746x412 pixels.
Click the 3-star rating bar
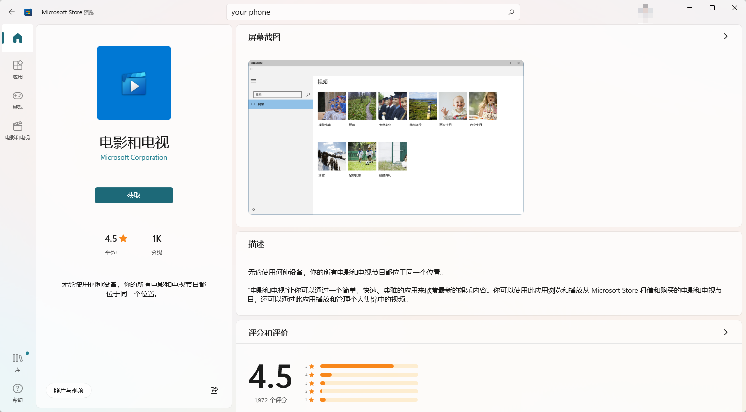(x=369, y=383)
